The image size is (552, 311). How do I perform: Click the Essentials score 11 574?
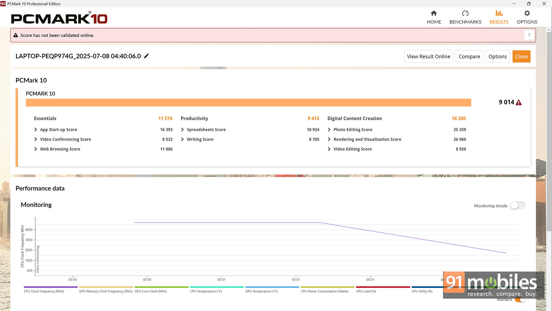165,118
